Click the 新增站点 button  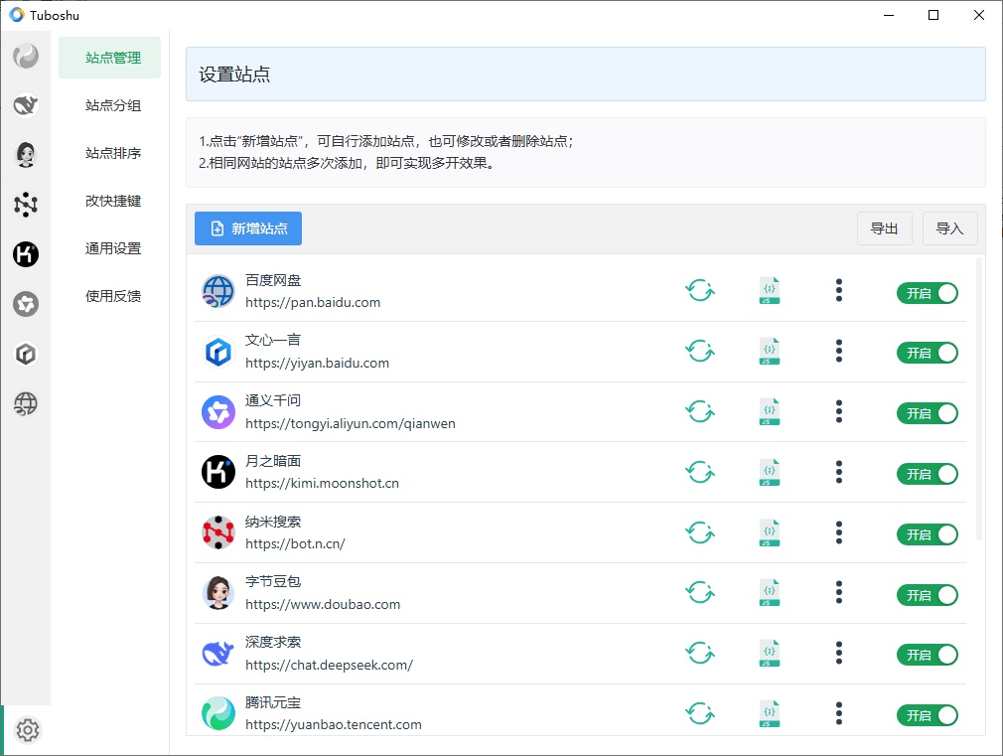[x=248, y=228]
